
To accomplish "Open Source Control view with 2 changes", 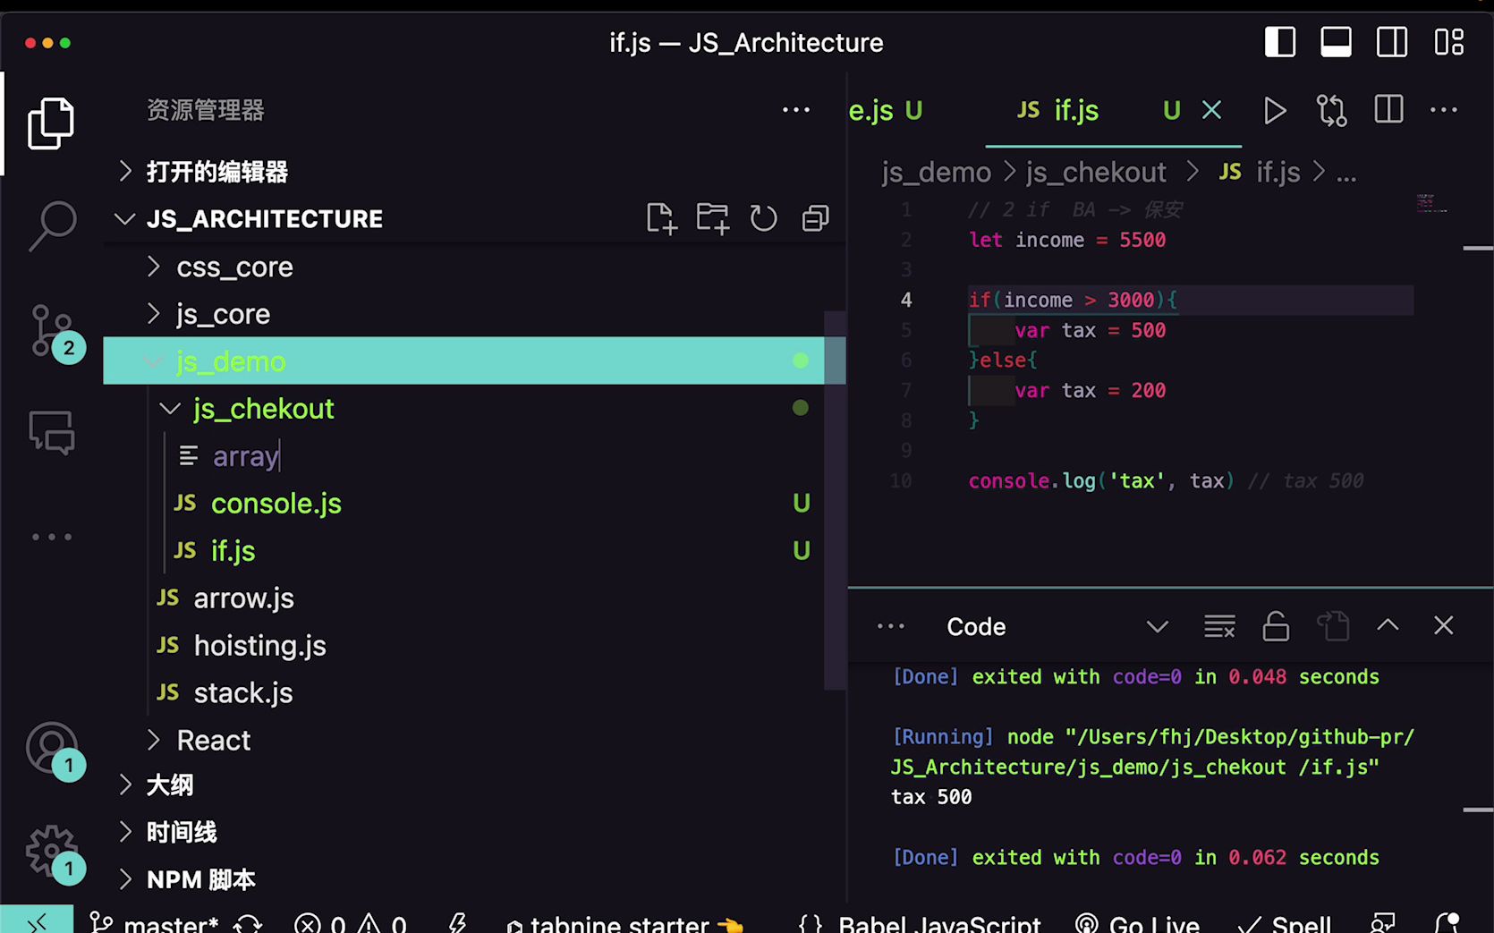I will pyautogui.click(x=55, y=333).
